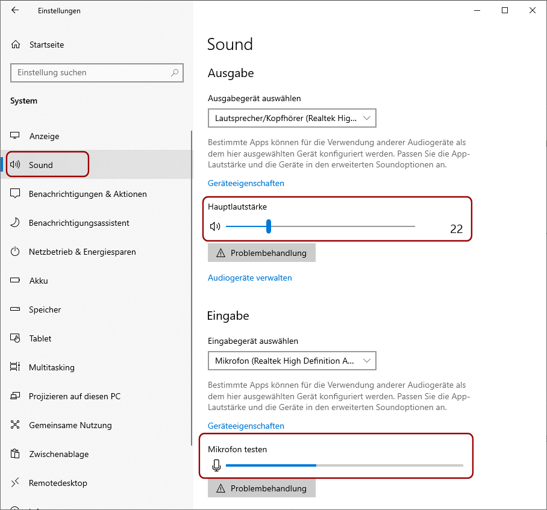
Task: Open the Audiogeräte verwalten link
Action: 250,278
